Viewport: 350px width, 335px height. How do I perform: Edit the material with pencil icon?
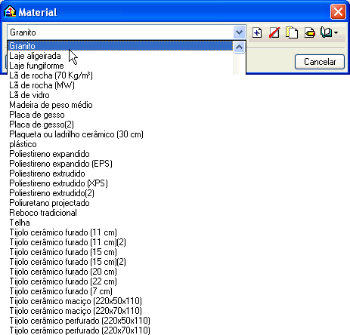coord(309,32)
